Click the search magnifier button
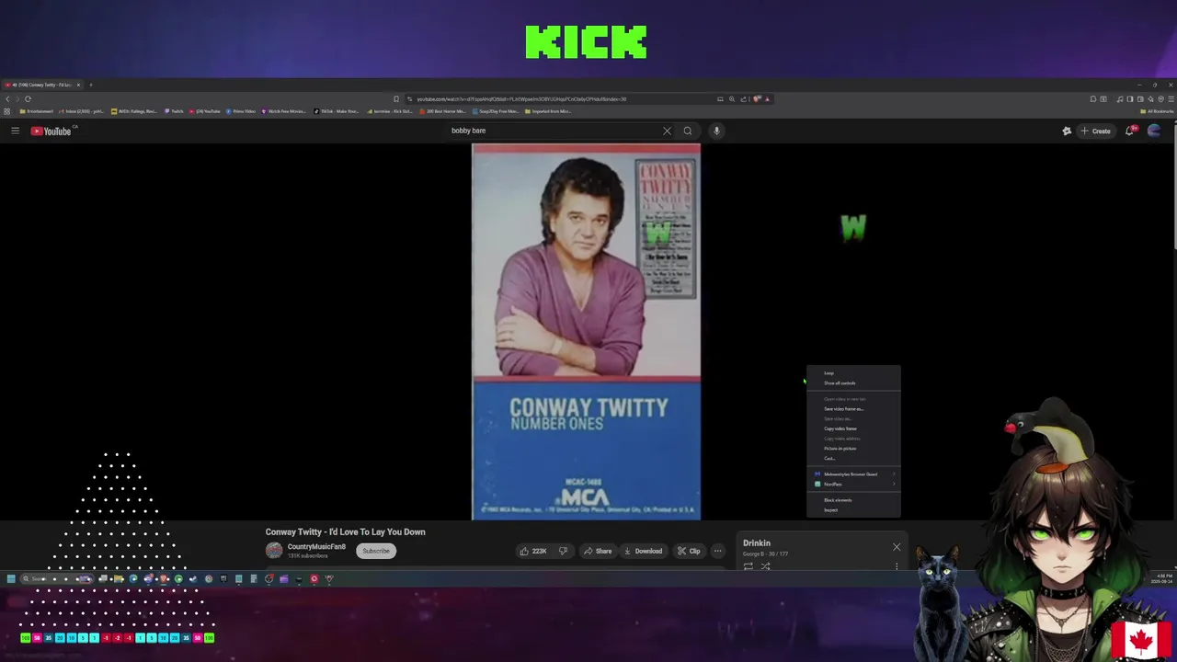 click(687, 131)
